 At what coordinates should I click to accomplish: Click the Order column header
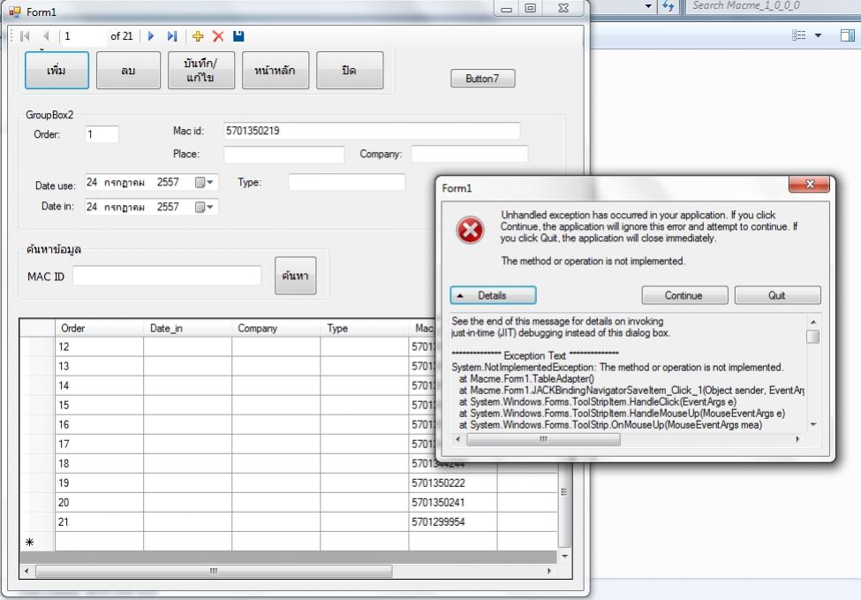coord(100,328)
